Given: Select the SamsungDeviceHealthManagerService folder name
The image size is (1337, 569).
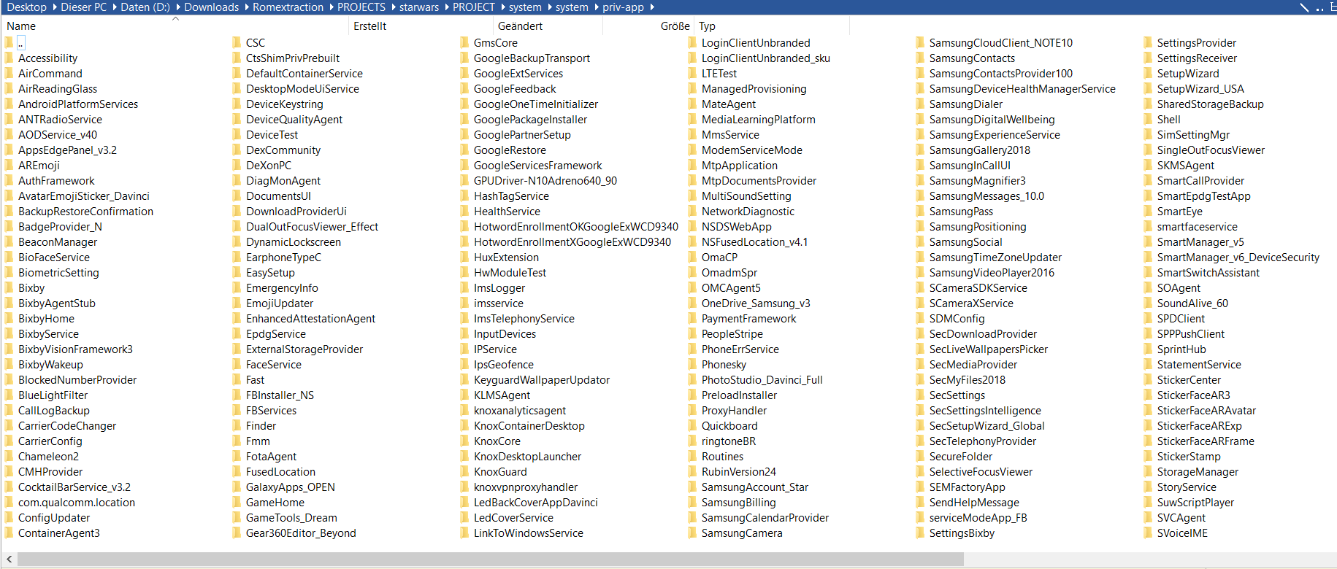Looking at the screenshot, I should tap(1022, 89).
